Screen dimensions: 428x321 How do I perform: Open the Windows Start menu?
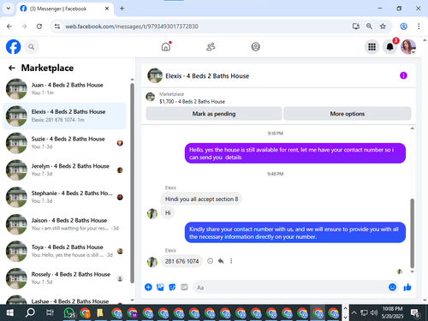coord(10,313)
